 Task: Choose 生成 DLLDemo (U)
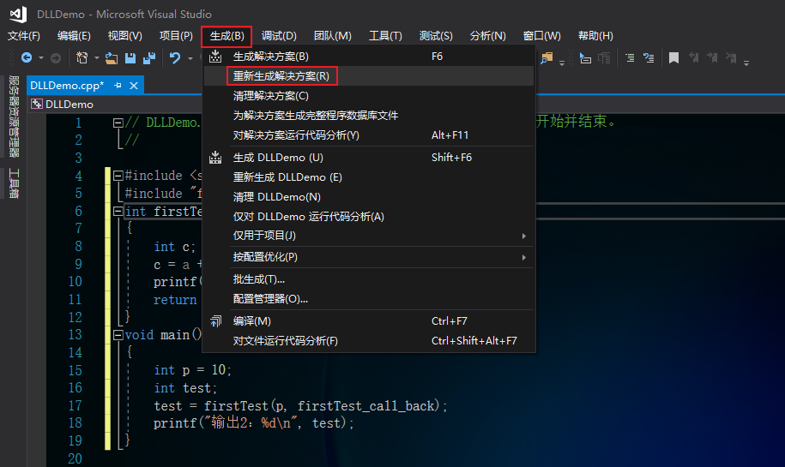click(x=369, y=158)
